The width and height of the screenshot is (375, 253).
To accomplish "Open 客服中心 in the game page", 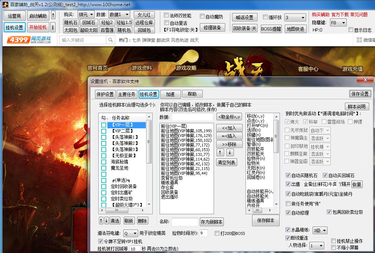I will pos(308,69).
